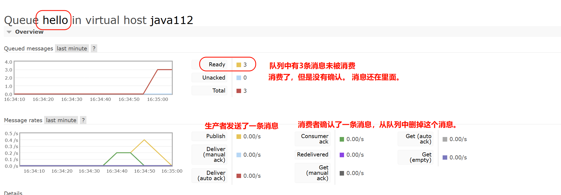Toggle the Ready series label
This screenshot has width=561, height=195.
point(217,64)
